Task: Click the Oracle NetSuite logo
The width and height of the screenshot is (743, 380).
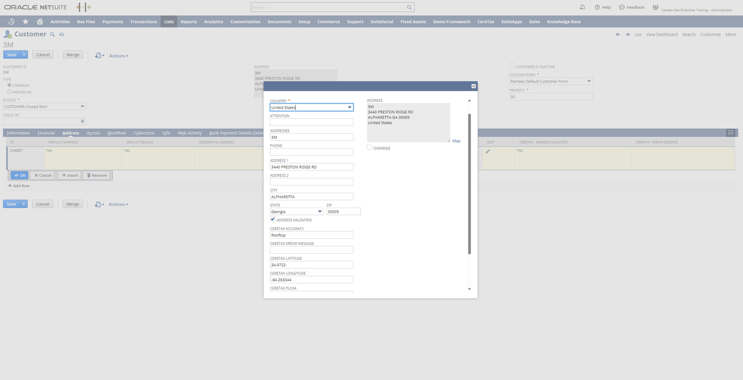Action: 35,7
